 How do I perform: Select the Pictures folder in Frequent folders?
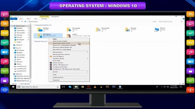131,30
